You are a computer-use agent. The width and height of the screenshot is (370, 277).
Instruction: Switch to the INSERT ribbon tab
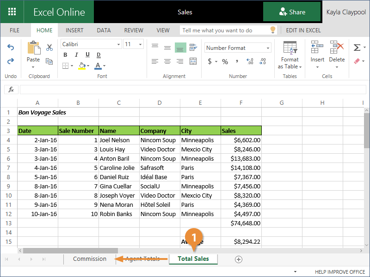(x=74, y=30)
